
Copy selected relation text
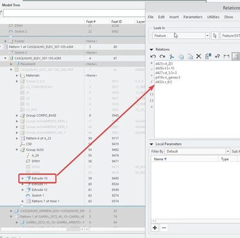pyautogui.click(x=181, y=56)
